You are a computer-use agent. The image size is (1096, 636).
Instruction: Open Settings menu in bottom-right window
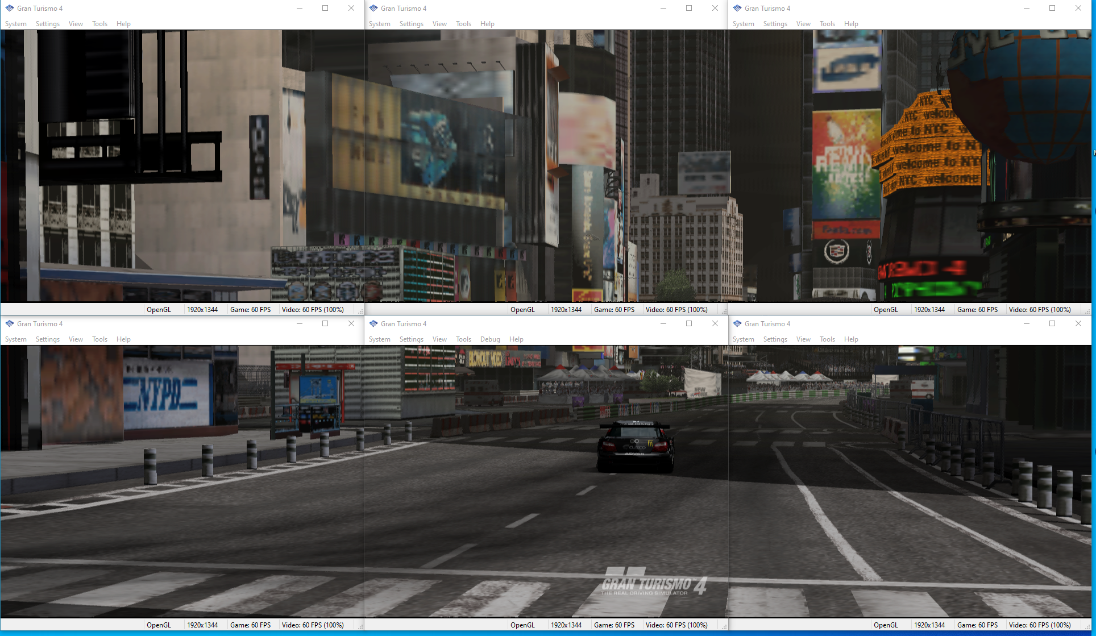[x=775, y=339]
